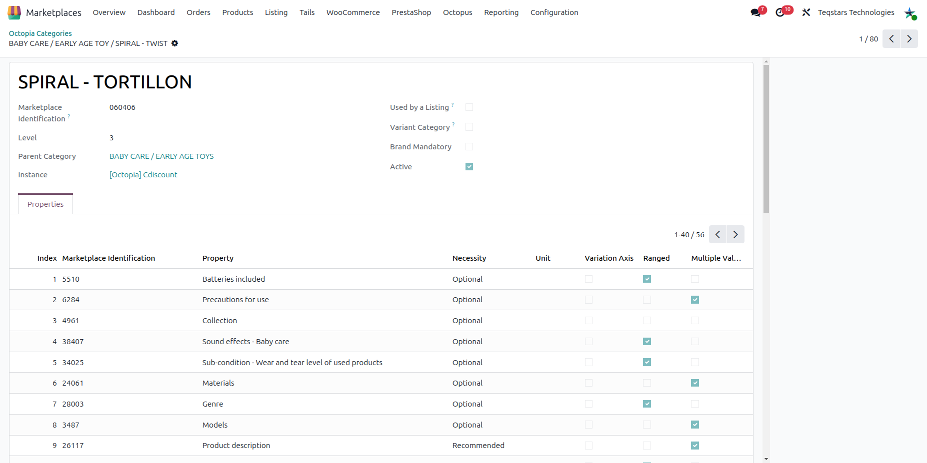Screen dimensions: 927x463
Task: Open the Batteries included property row
Action: click(x=381, y=279)
